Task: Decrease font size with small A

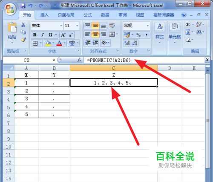Action: coord(70,35)
